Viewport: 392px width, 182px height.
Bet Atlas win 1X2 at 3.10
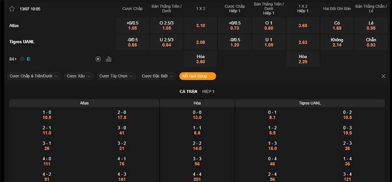click(x=201, y=26)
